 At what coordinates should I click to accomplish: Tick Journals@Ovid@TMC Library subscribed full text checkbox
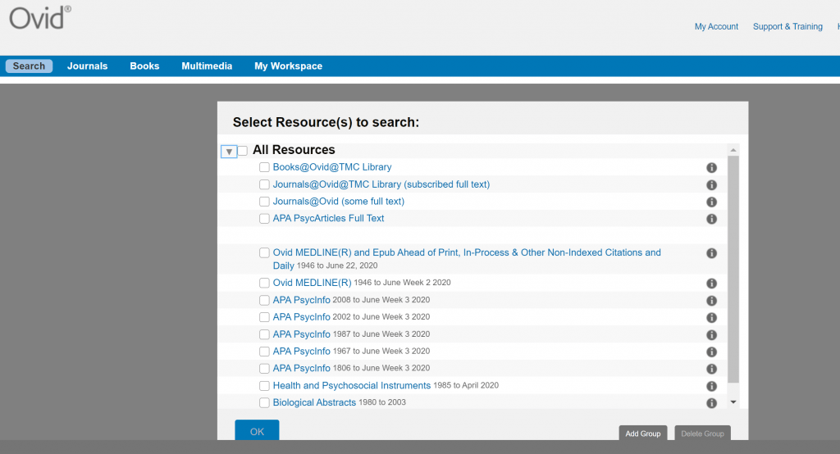264,184
